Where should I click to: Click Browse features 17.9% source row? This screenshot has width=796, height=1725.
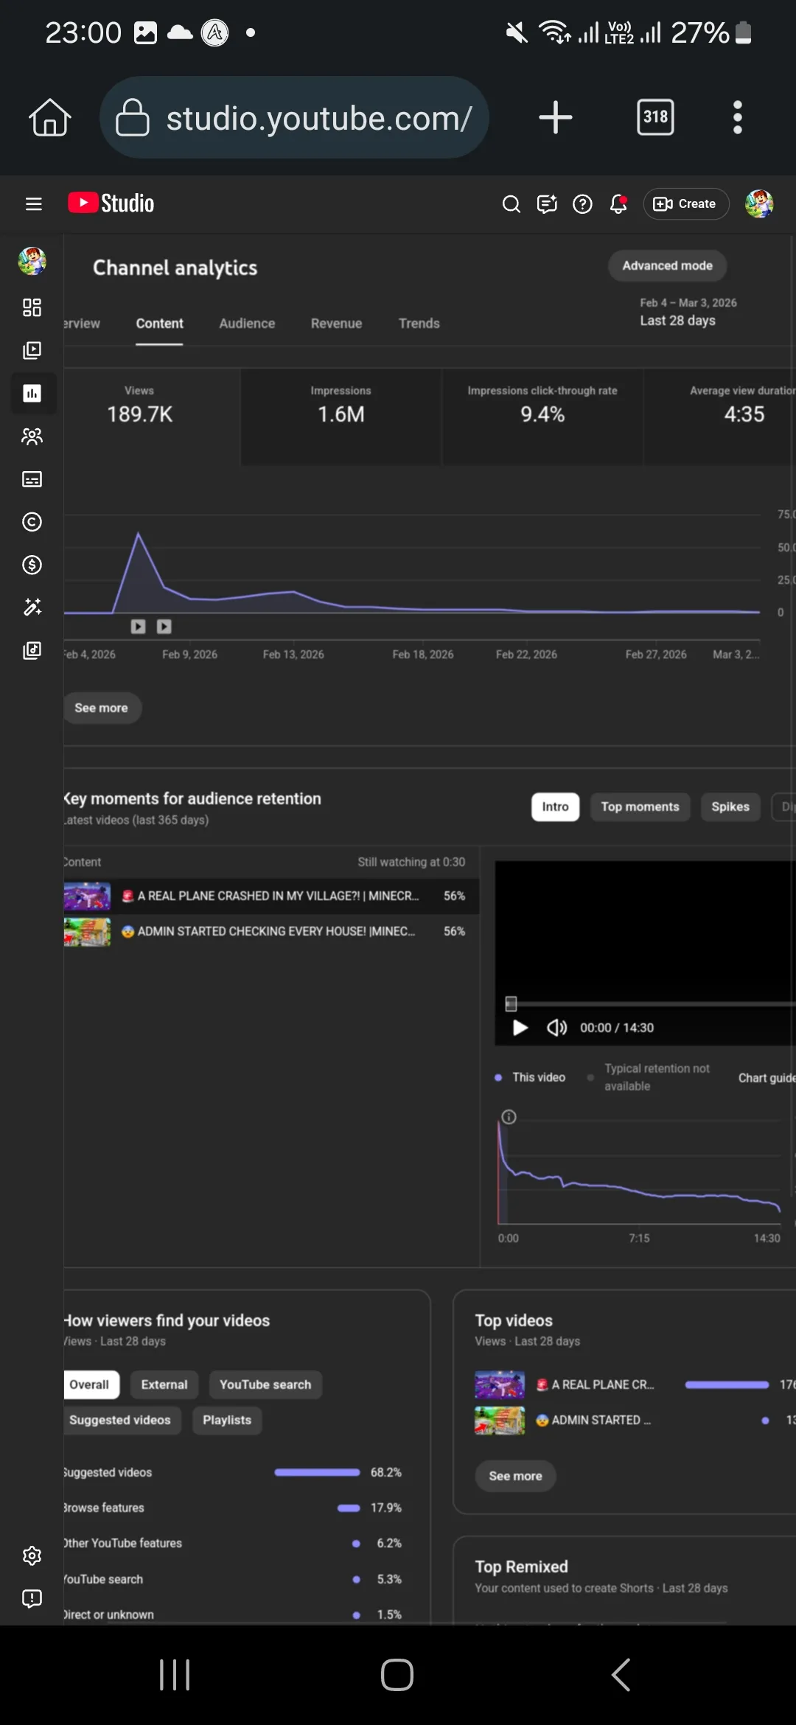point(233,1508)
